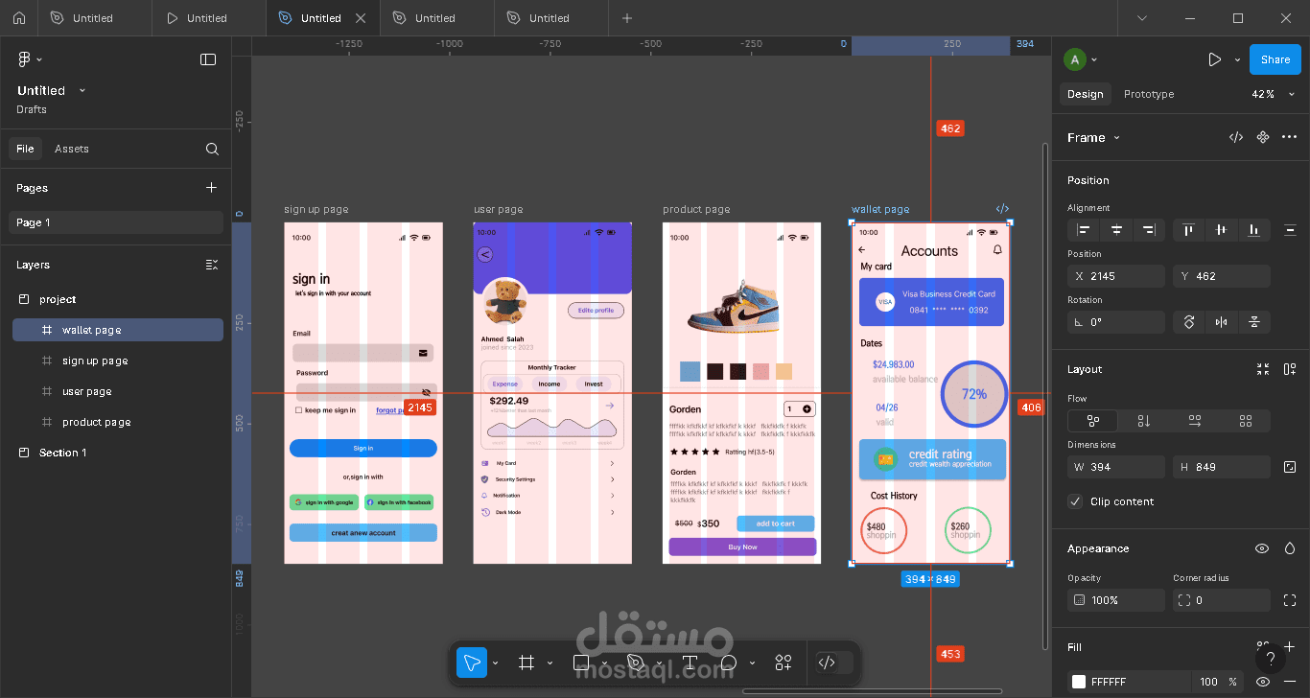The width and height of the screenshot is (1310, 698).
Task: Collapse all layers icon in the Layers header
Action: click(x=212, y=265)
